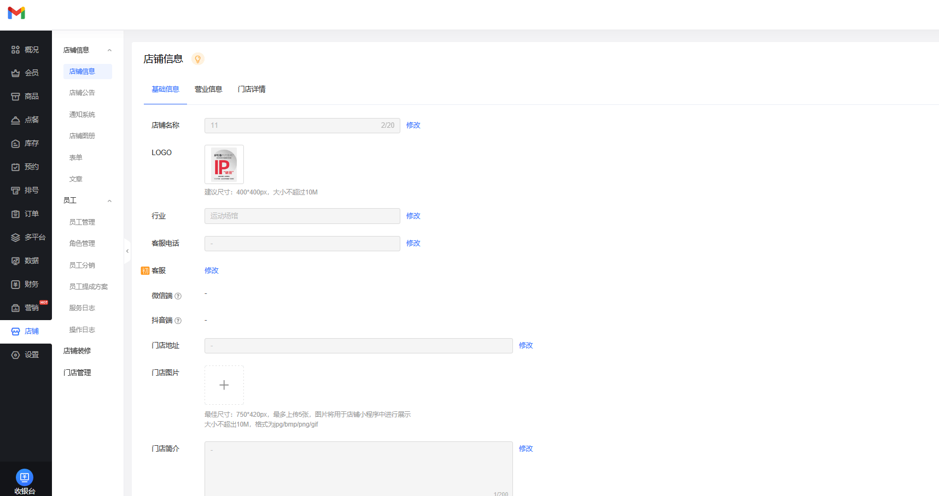Open 店铺公告 in the submenu
This screenshot has width=939, height=496.
point(82,93)
